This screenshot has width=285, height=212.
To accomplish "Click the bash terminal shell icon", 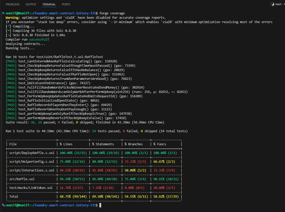I will pos(272,4).
